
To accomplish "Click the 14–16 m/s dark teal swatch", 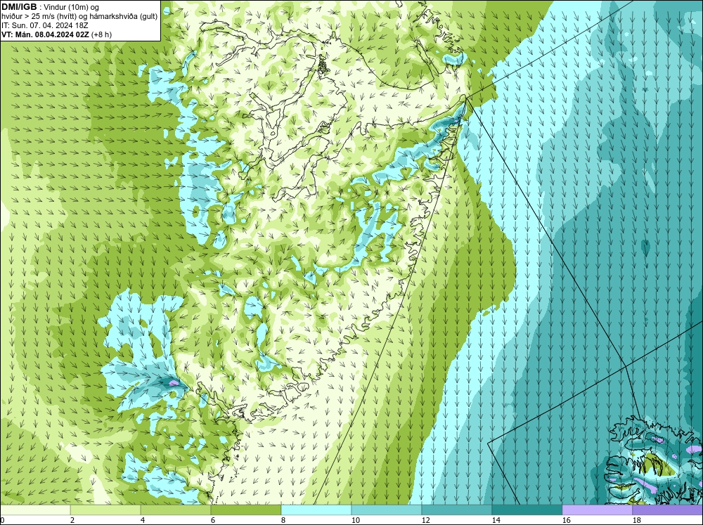I will coord(527,510).
